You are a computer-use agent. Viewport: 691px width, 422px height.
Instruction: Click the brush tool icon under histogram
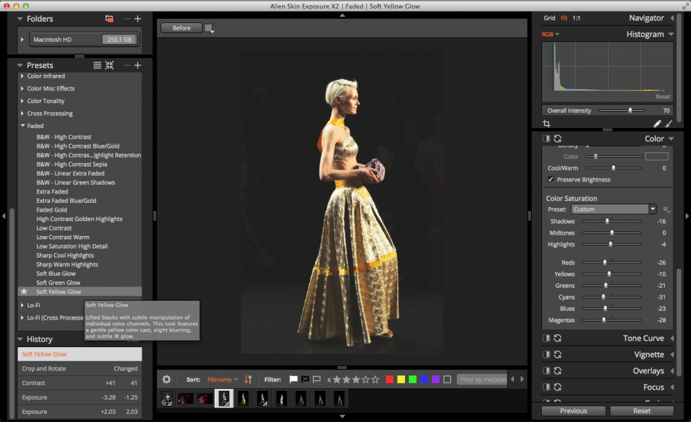[x=669, y=124]
